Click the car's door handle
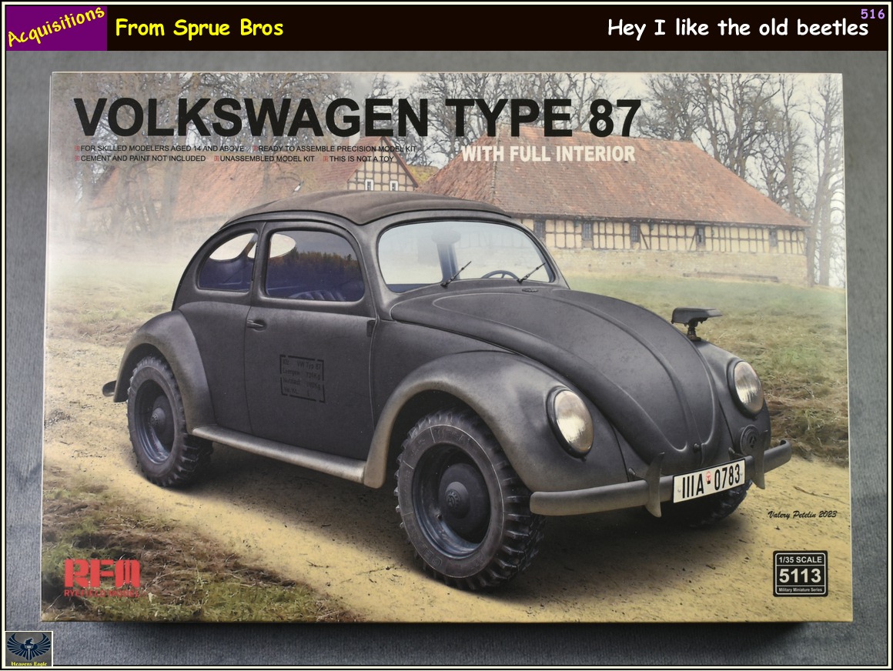The height and width of the screenshot is (671, 893). (x=256, y=324)
